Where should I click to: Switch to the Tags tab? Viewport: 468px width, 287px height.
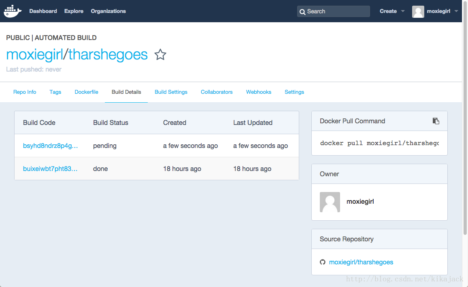tap(55, 92)
